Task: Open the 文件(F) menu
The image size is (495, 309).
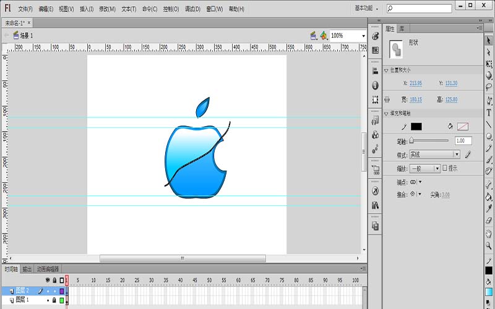Action: pyautogui.click(x=25, y=9)
